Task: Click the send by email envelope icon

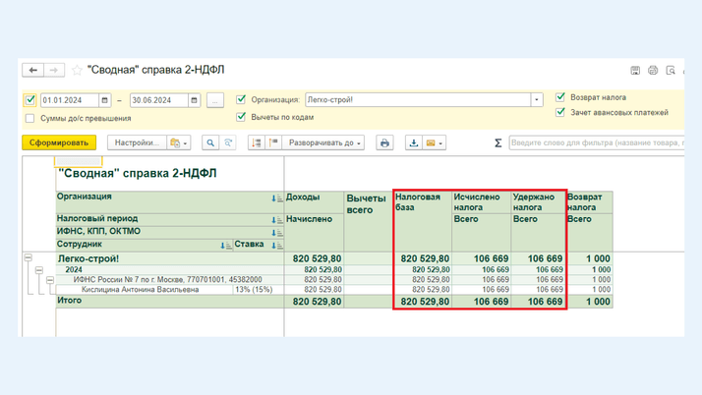Action: pyautogui.click(x=432, y=142)
